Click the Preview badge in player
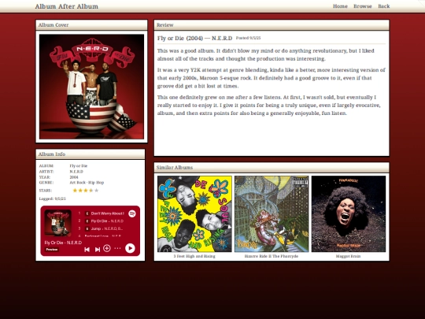Viewport: 425px width, 319px height. pyautogui.click(x=51, y=250)
